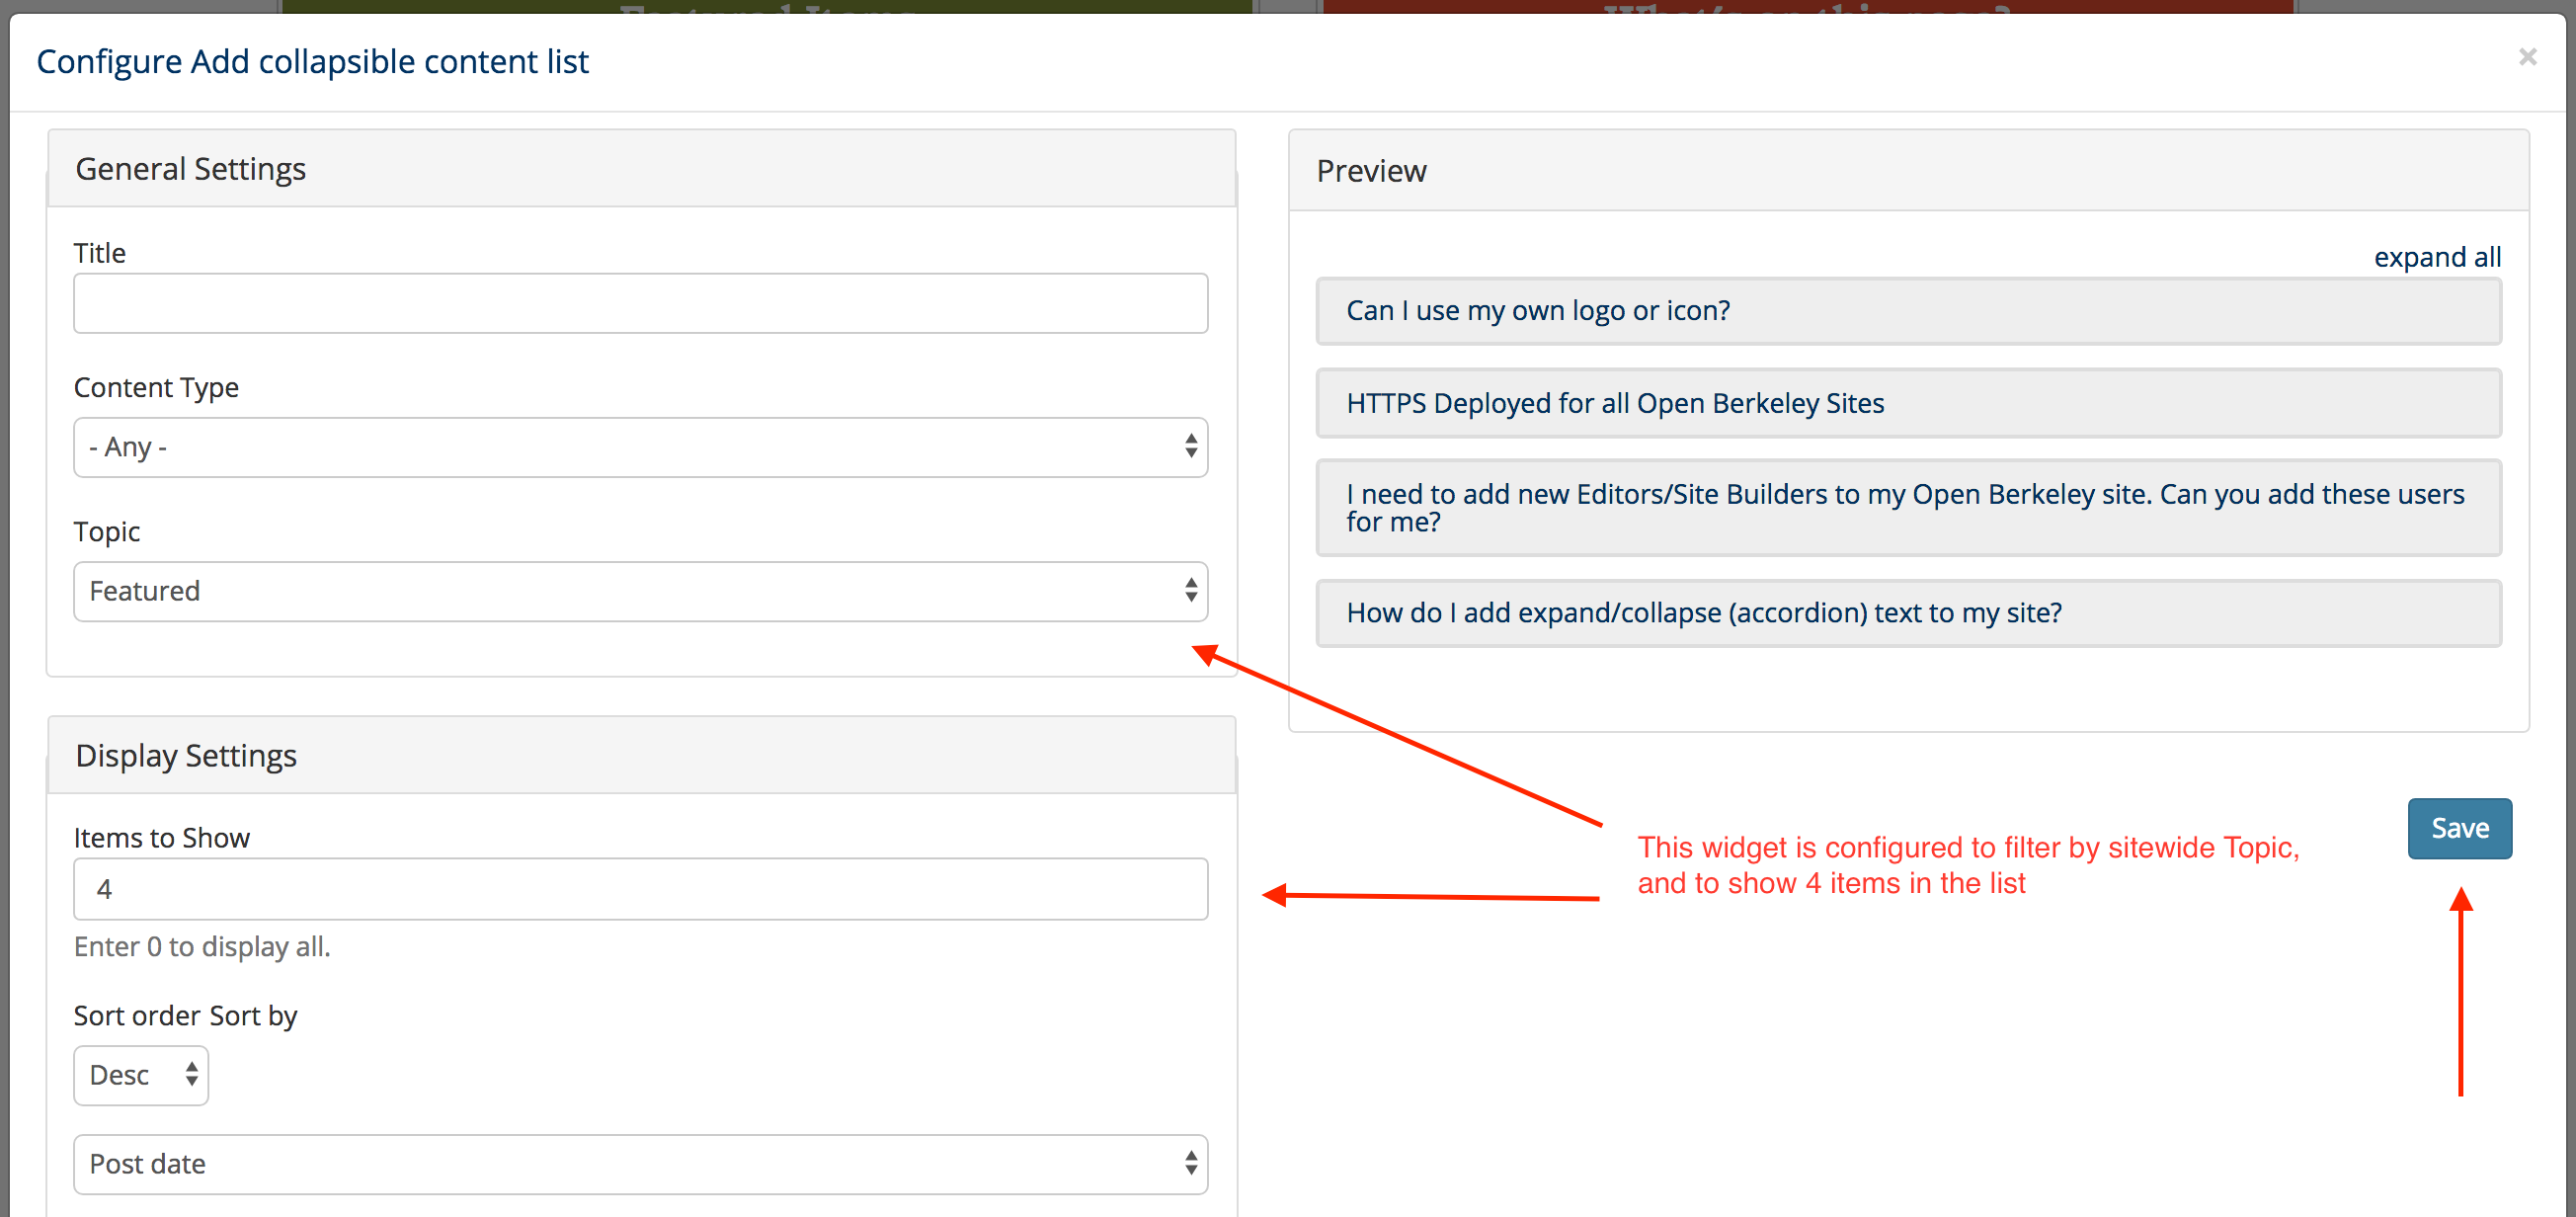Open the Topic dropdown showing Featured
Image resolution: width=2576 pixels, height=1217 pixels.
[640, 591]
